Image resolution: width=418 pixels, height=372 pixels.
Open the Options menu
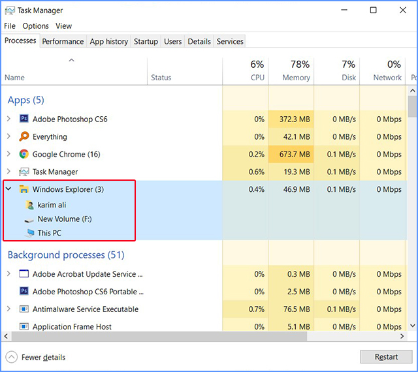click(x=35, y=26)
